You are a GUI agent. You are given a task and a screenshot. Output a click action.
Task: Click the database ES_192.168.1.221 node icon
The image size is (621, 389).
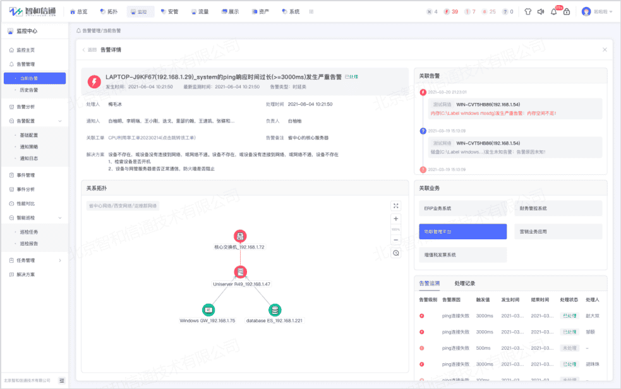[274, 309]
